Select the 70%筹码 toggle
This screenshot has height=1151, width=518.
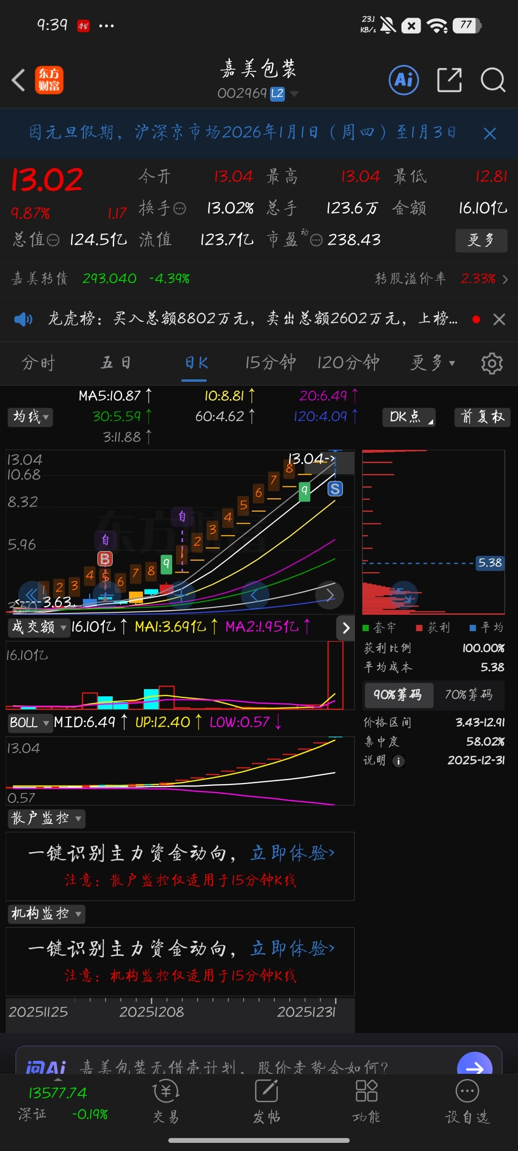point(469,695)
